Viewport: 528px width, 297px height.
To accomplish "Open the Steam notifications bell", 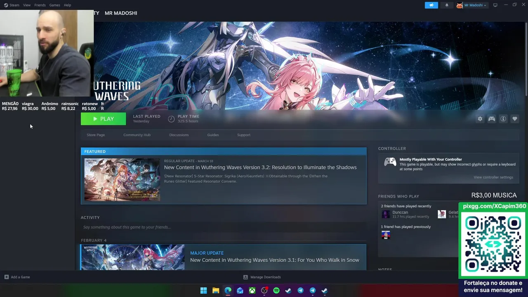I will (447, 5).
